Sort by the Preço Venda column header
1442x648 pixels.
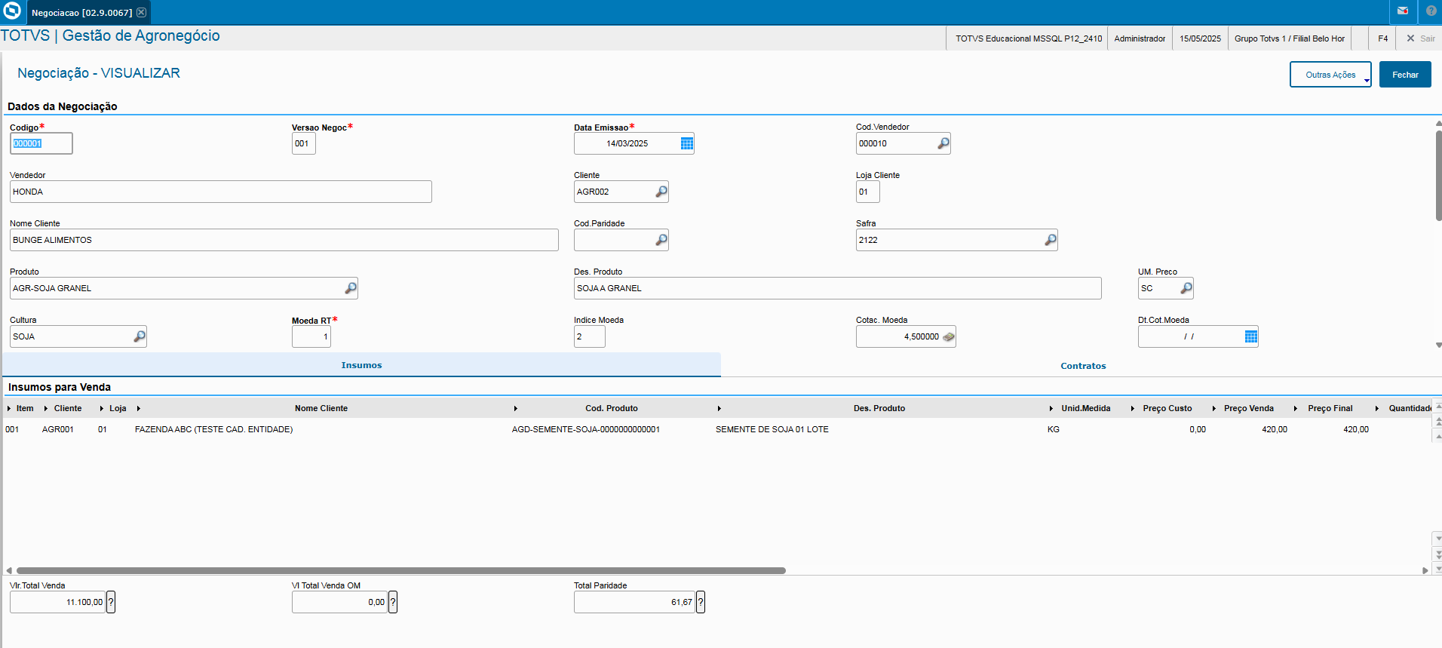1249,408
